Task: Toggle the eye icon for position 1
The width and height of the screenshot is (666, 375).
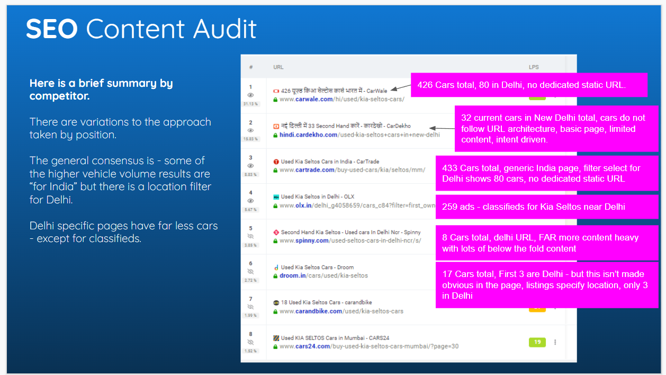Action: click(x=251, y=95)
